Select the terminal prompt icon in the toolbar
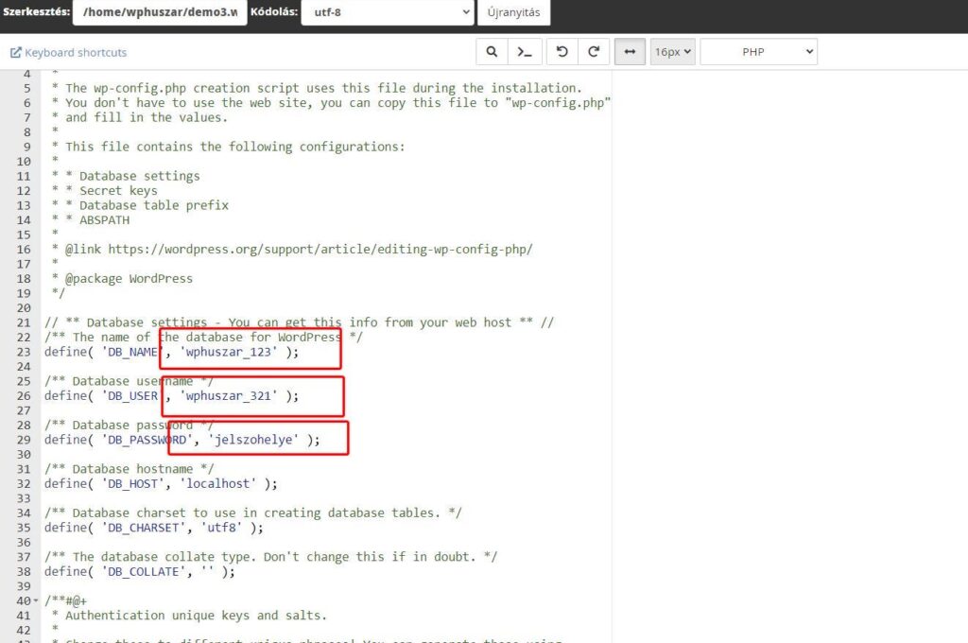The height and width of the screenshot is (643, 968). (x=525, y=52)
